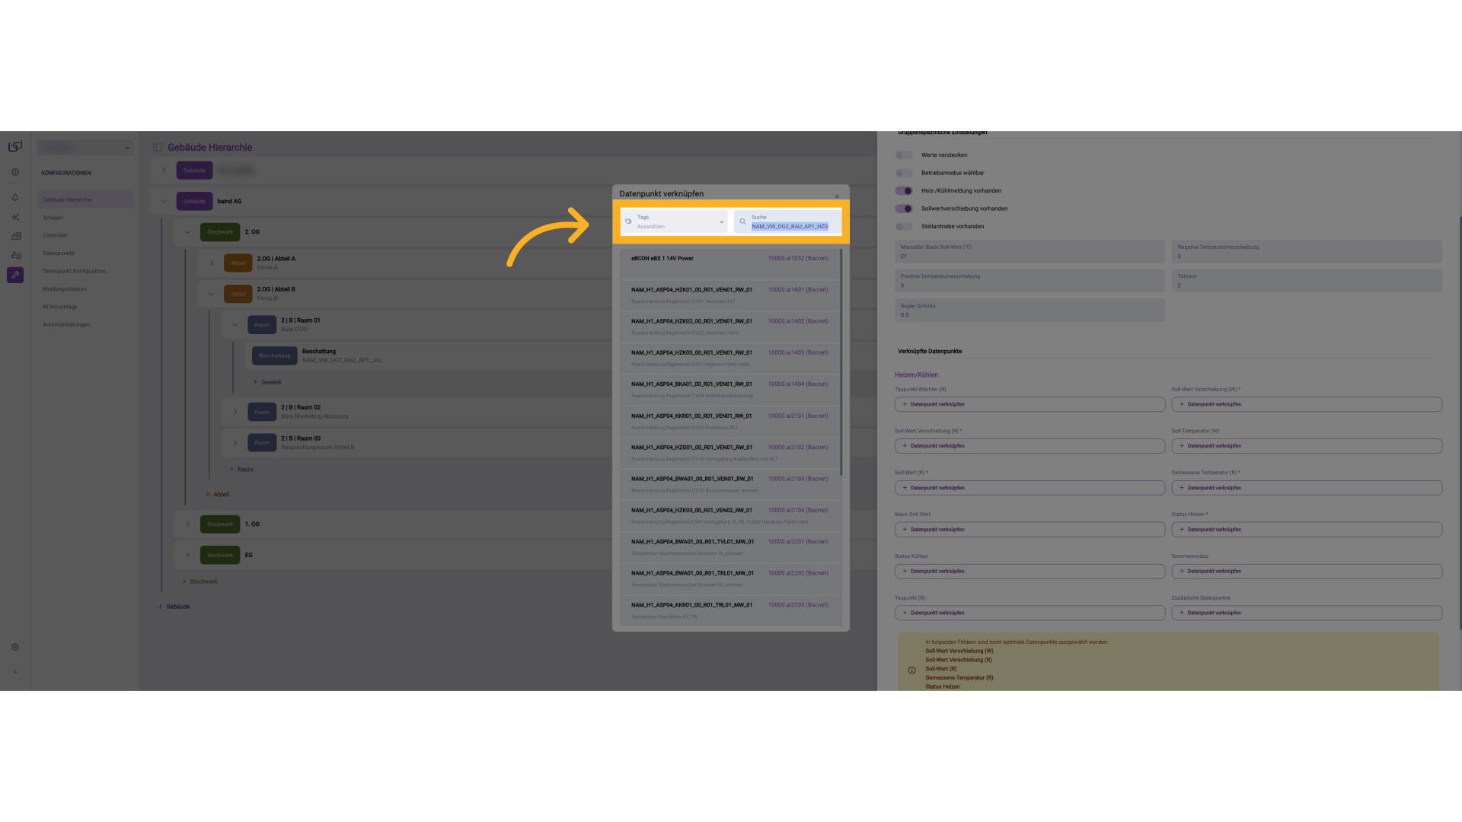Image resolution: width=1462 pixels, height=822 pixels.
Task: Click the building overview icon in sidebar
Action: tap(16, 236)
